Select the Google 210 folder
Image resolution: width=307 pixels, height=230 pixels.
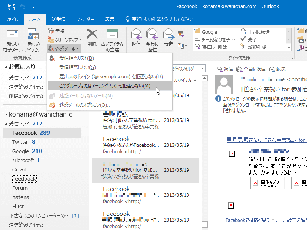[27, 151]
